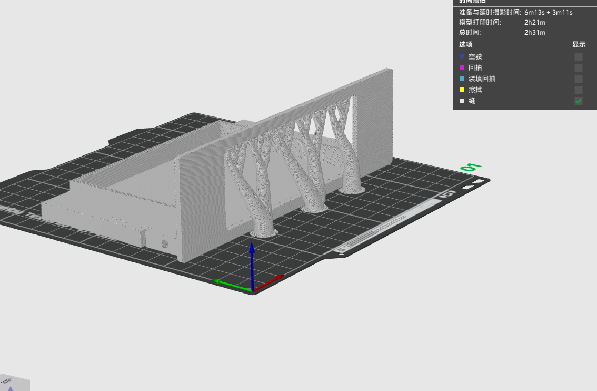Click the 2h31m total time value
The image size is (597, 391).
pyautogui.click(x=535, y=33)
